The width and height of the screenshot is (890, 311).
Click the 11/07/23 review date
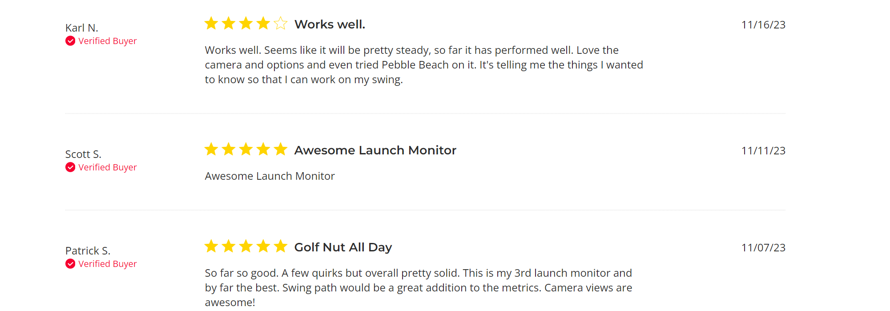tap(763, 248)
